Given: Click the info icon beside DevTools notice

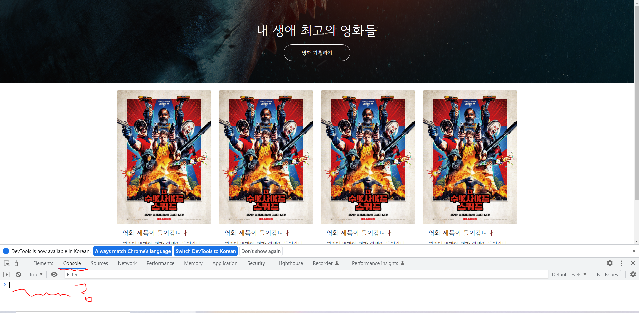Looking at the screenshot, I should (6, 251).
